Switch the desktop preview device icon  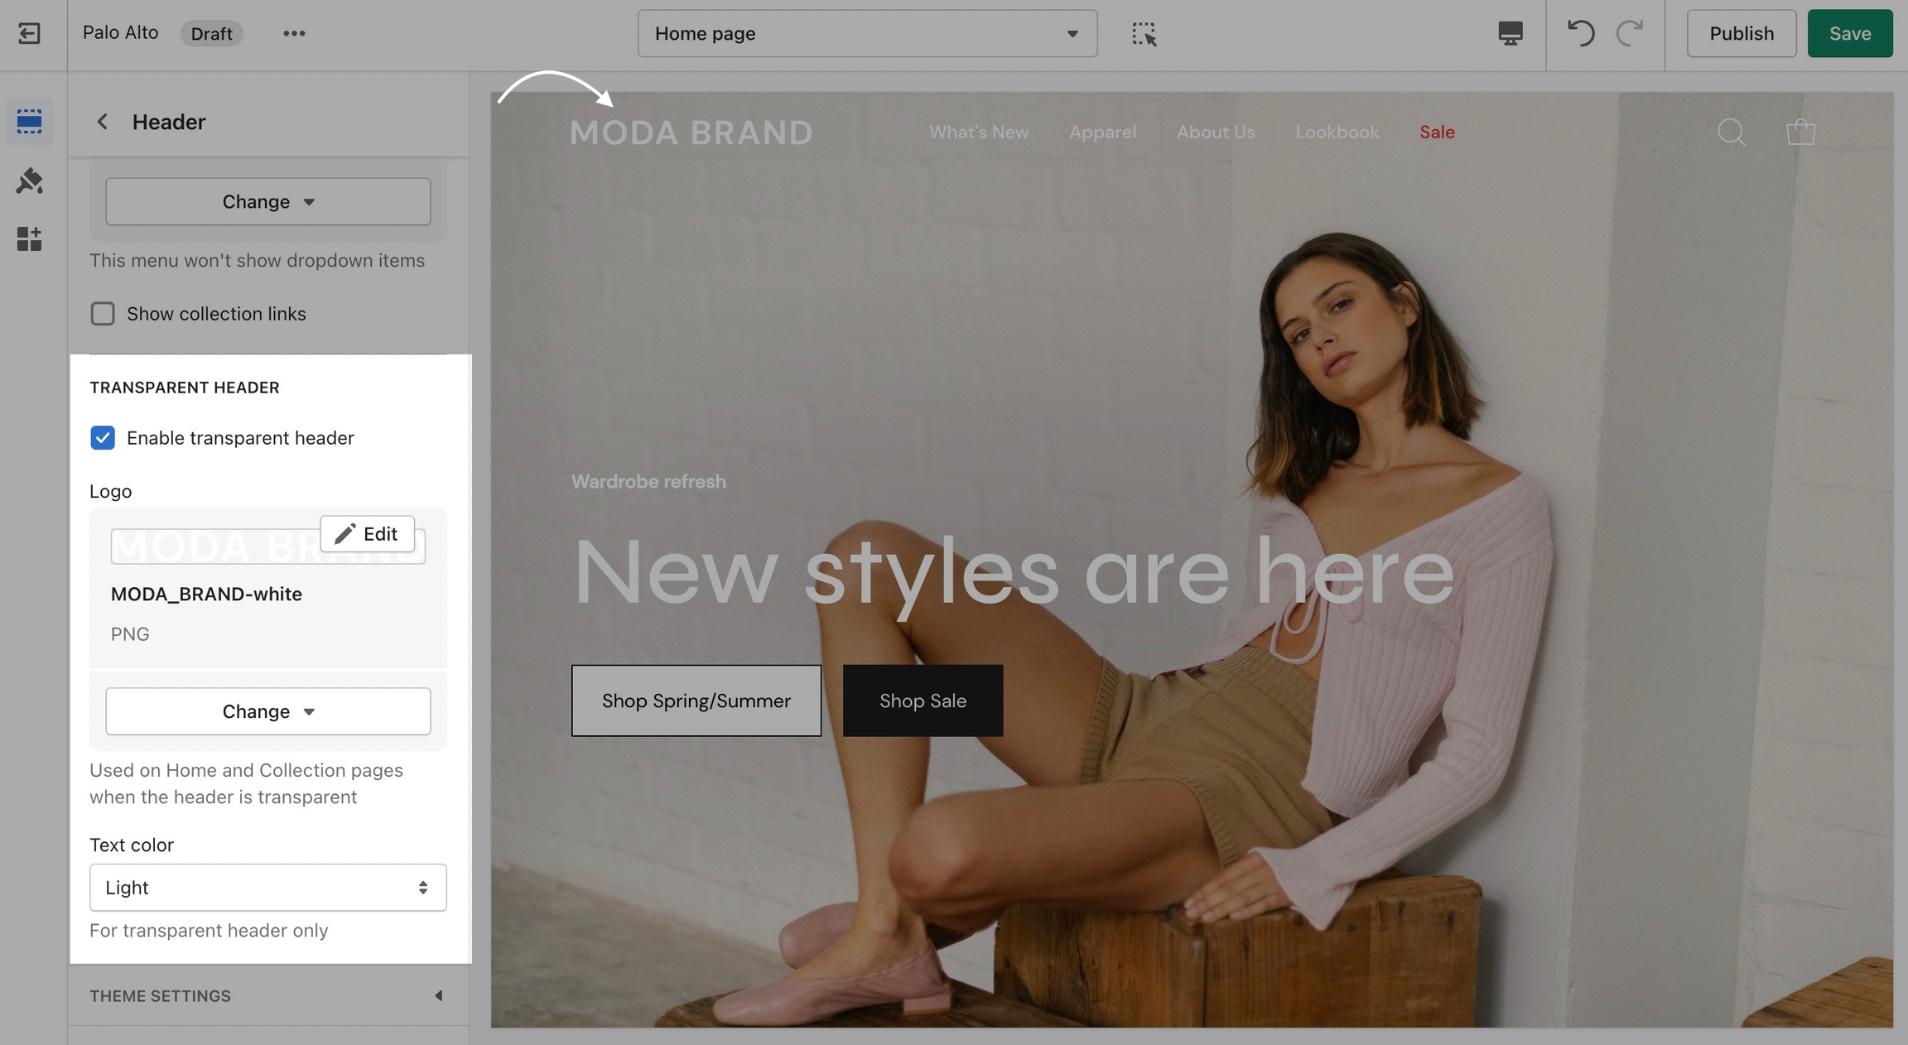click(x=1510, y=33)
